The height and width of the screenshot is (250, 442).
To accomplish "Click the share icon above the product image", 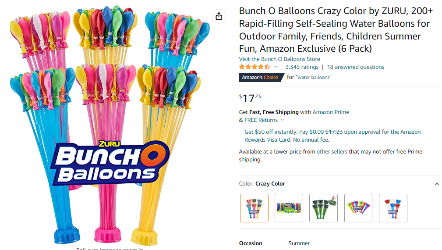I will tap(219, 17).
